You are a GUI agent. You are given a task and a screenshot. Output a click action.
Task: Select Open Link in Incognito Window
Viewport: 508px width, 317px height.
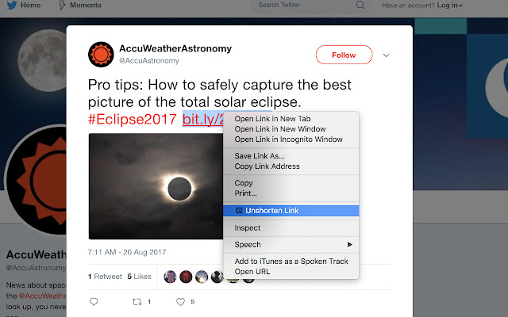(288, 139)
